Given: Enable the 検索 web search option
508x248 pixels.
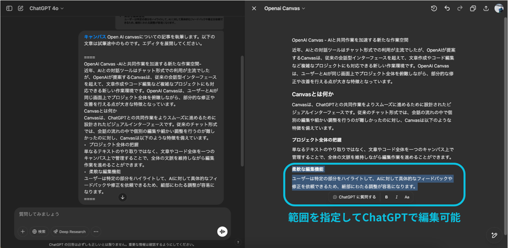Looking at the screenshot, I should tap(39, 232).
